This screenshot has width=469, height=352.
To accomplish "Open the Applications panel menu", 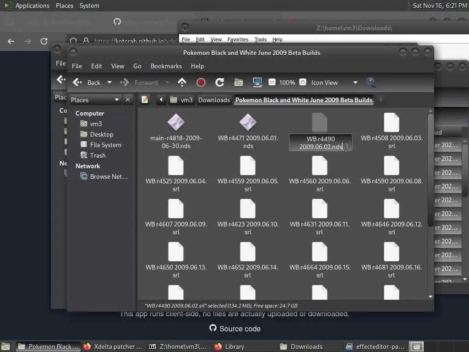I will point(33,5).
